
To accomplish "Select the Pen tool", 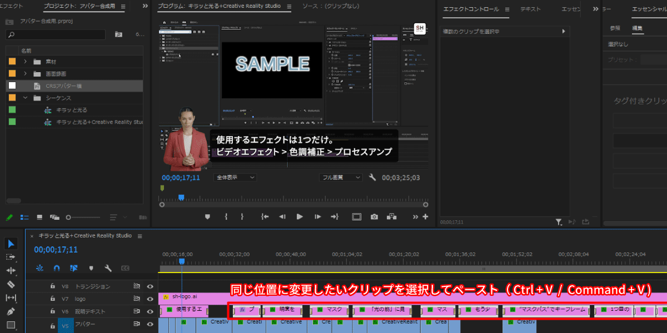I will pos(11,311).
